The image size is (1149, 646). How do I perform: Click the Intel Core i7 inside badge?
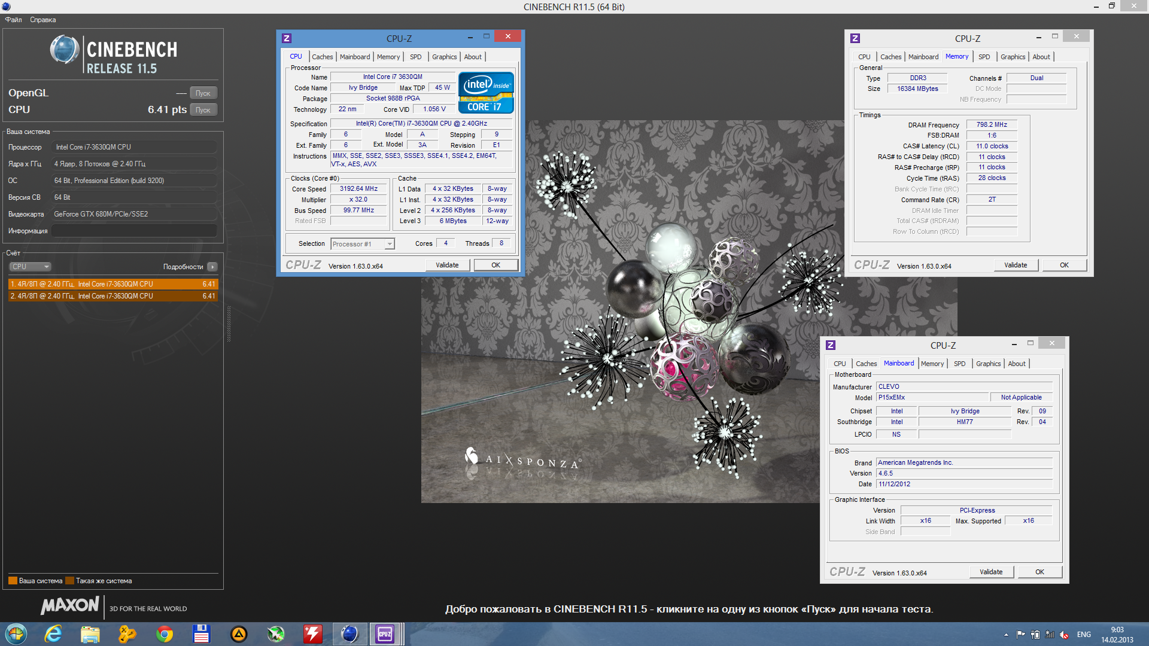pyautogui.click(x=486, y=93)
